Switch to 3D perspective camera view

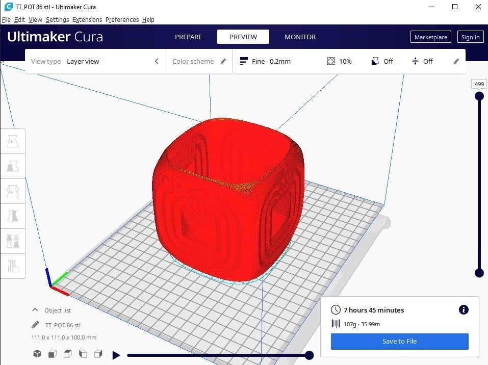[x=37, y=354]
